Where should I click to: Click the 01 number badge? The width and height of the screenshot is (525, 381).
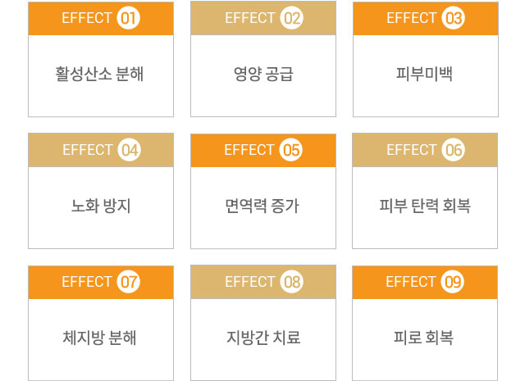click(x=128, y=18)
